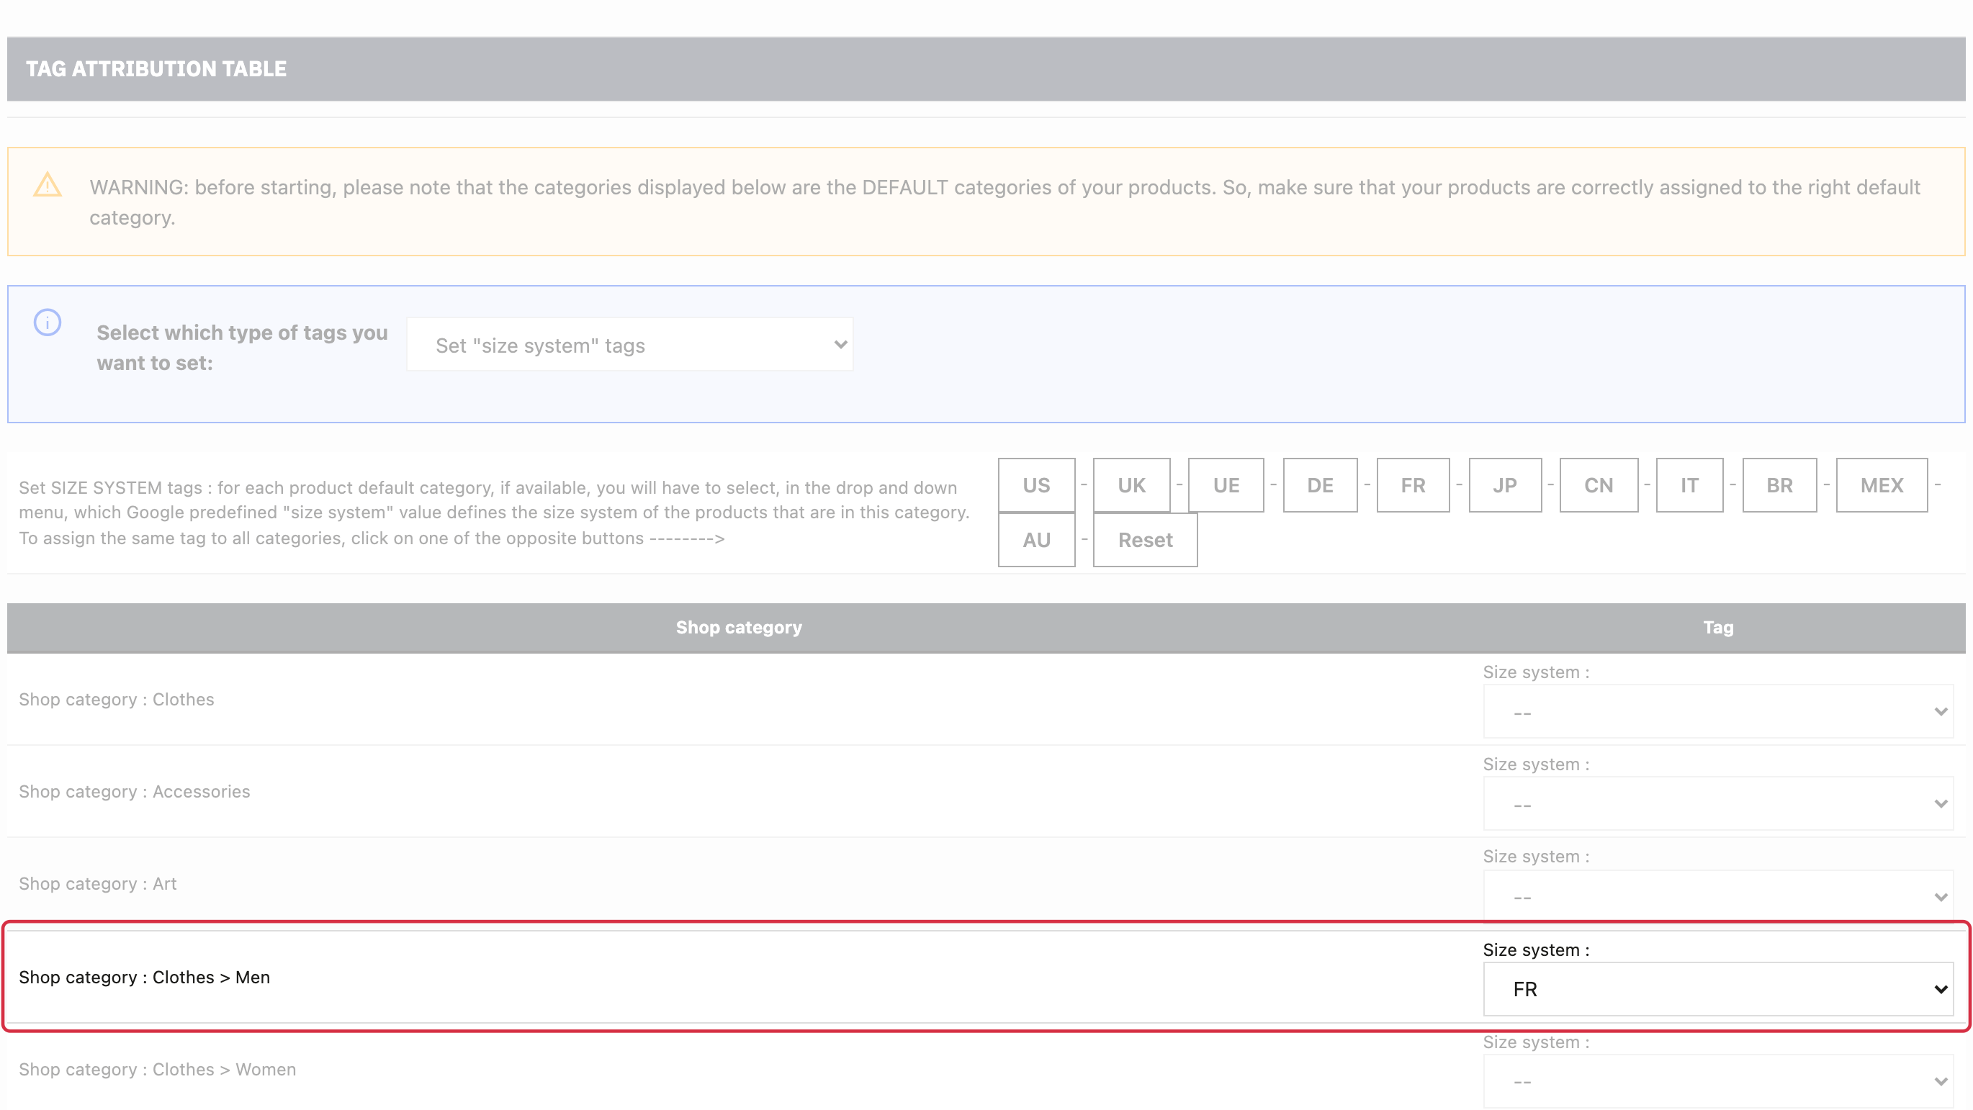Click the 'Shop category : Art' text
This screenshot has width=1973, height=1110.
98,883
